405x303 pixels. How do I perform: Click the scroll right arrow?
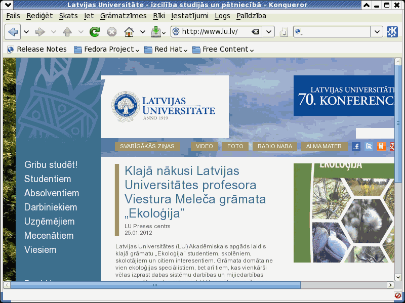391,285
